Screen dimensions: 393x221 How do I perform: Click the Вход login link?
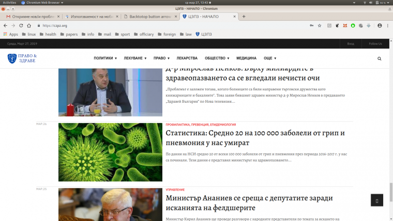click(351, 44)
